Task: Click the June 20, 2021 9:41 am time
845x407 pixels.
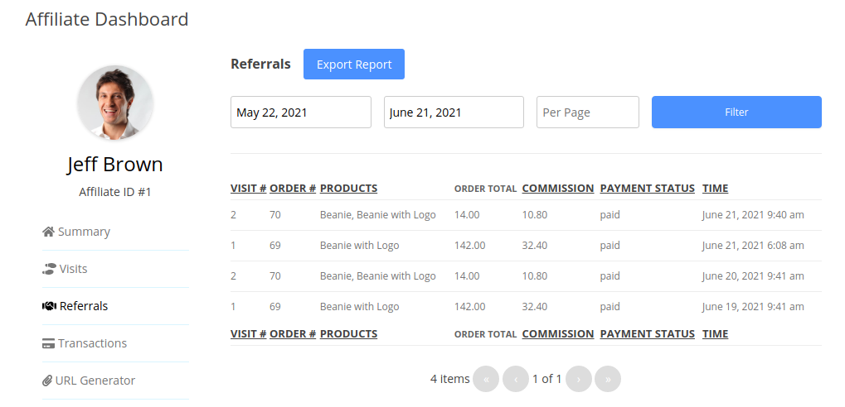Action: [x=753, y=276]
